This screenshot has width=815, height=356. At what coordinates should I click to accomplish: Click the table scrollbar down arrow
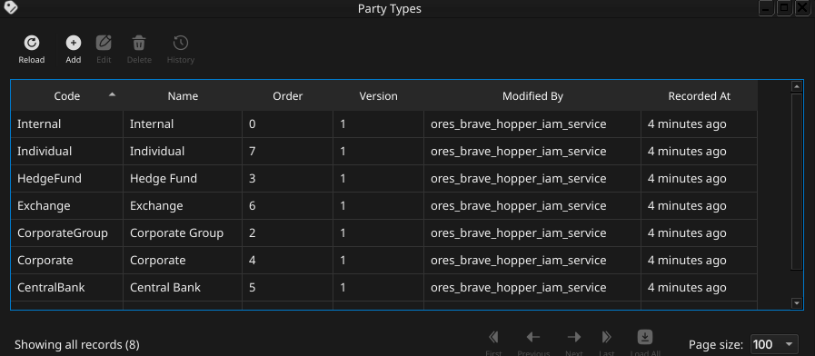[x=796, y=303]
